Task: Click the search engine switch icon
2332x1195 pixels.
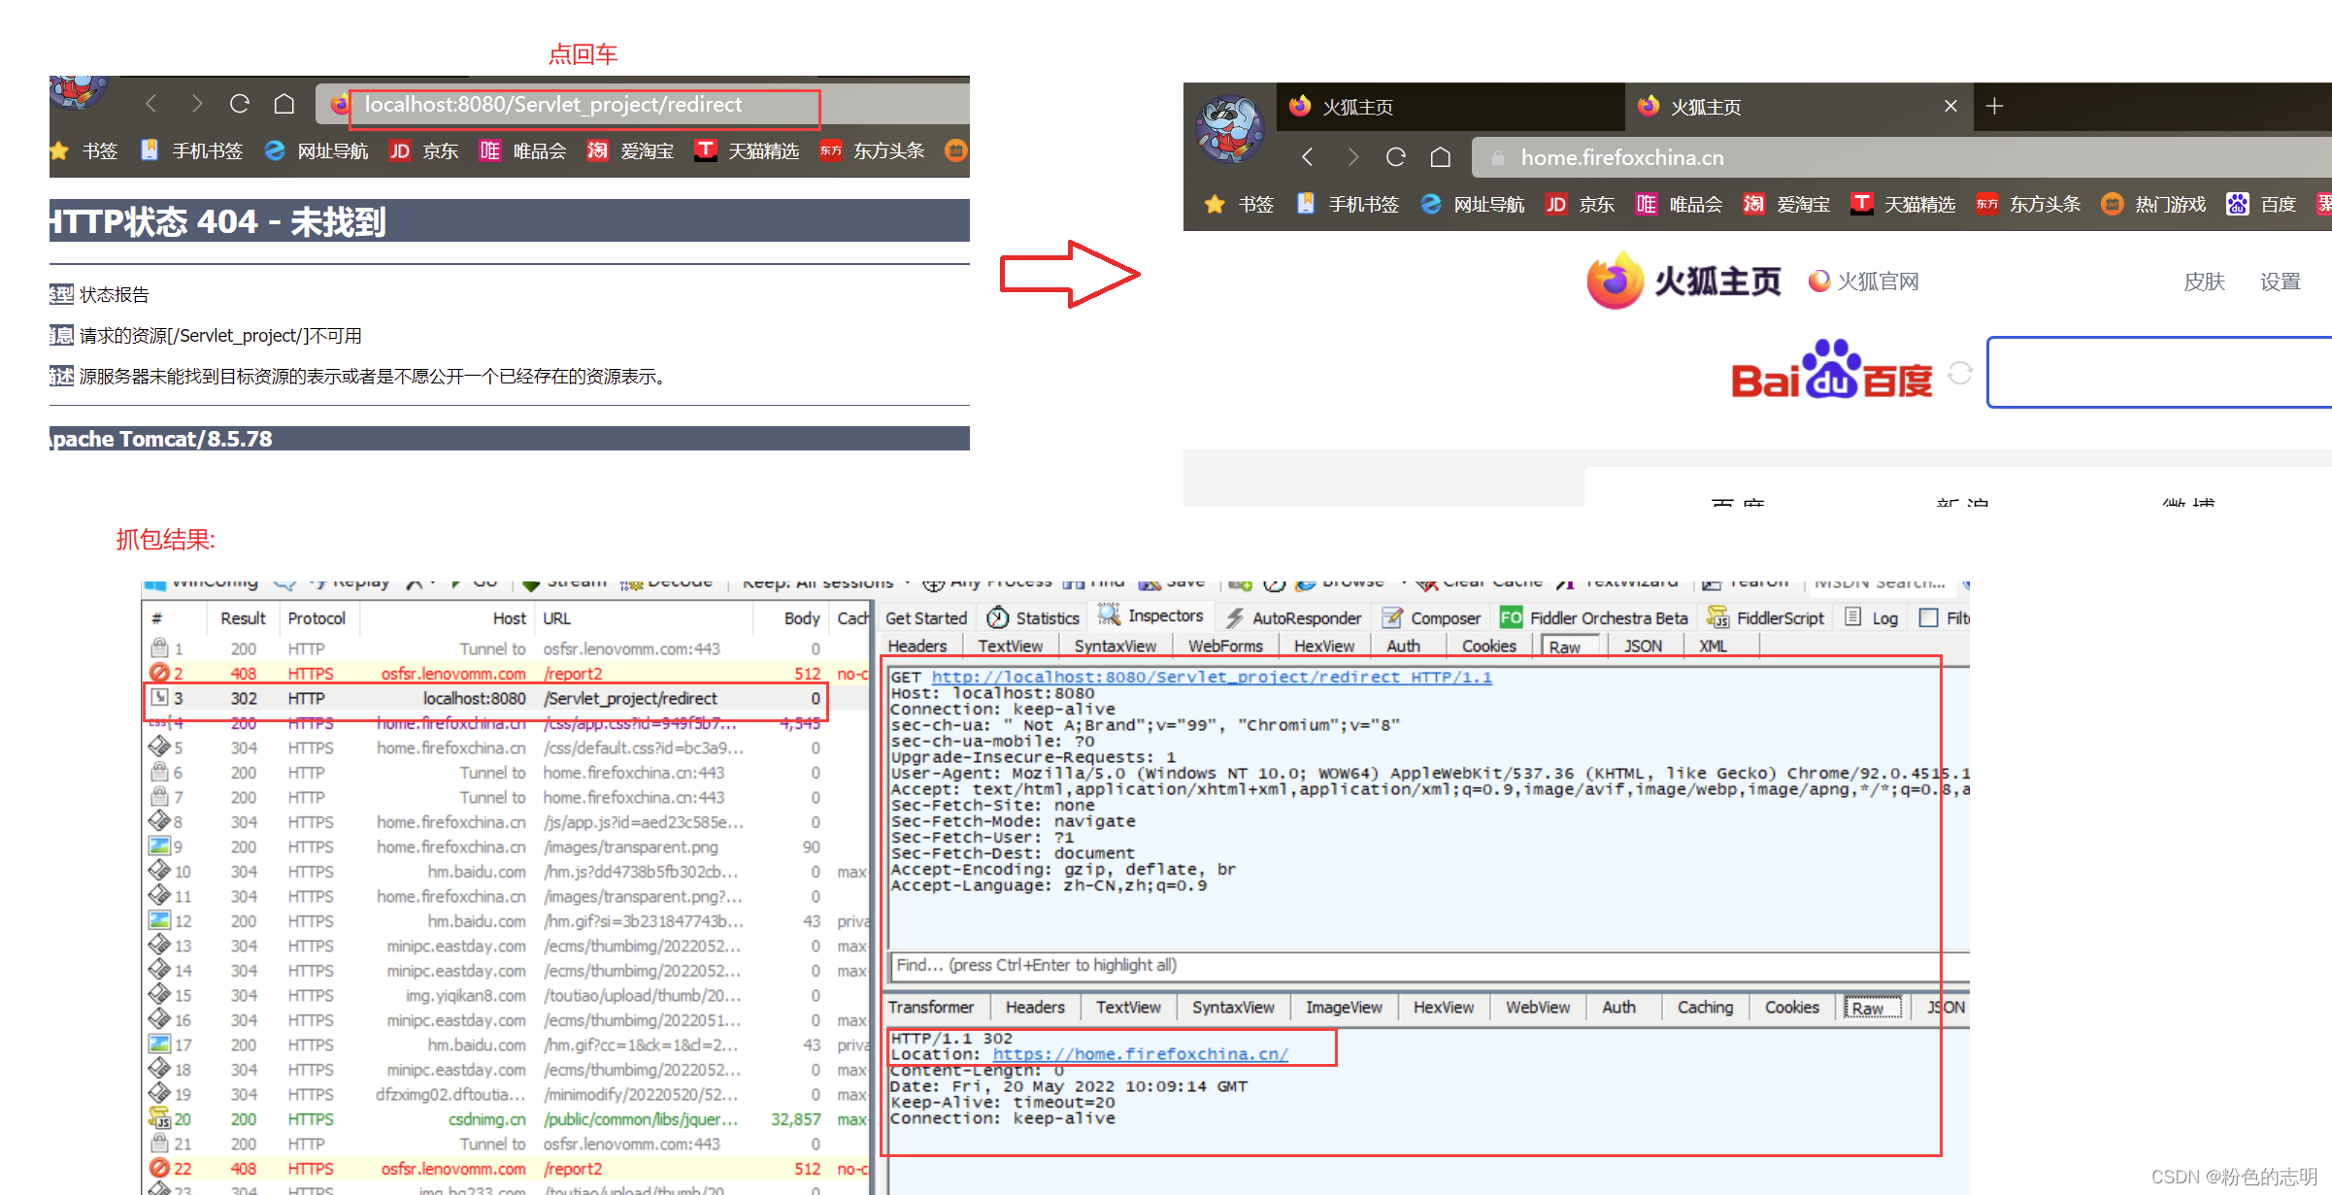Action: (x=1960, y=373)
